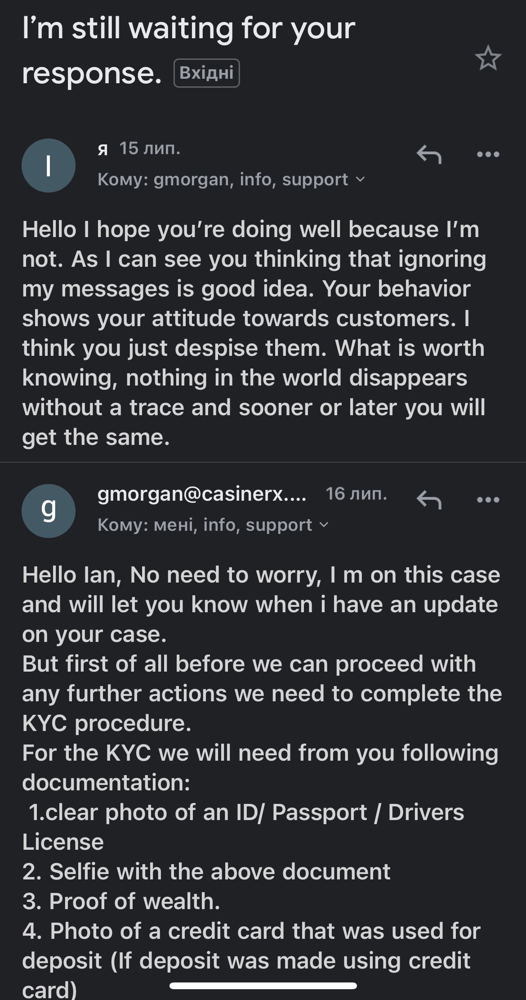Viewport: 526px width, 1000px height.
Task: Reply to the 15 лип. message
Action: [x=429, y=155]
